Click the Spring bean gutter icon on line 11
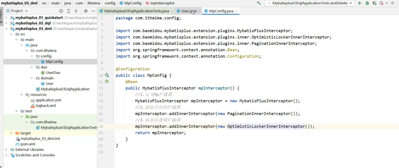This screenshot has width=399, height=168. point(106,82)
